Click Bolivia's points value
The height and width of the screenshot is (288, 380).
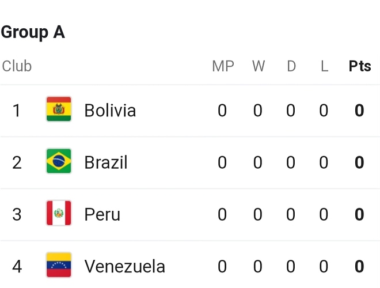tap(359, 110)
